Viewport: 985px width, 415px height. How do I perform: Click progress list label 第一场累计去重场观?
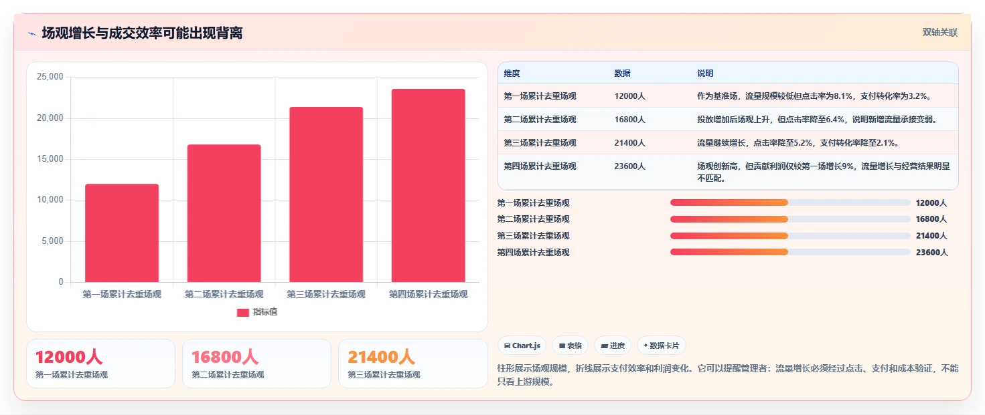pos(533,202)
